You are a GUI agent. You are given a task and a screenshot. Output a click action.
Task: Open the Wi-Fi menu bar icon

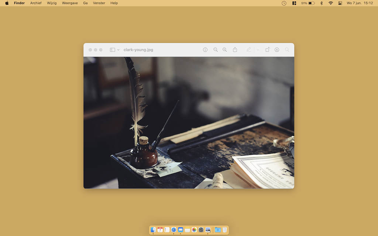click(330, 3)
